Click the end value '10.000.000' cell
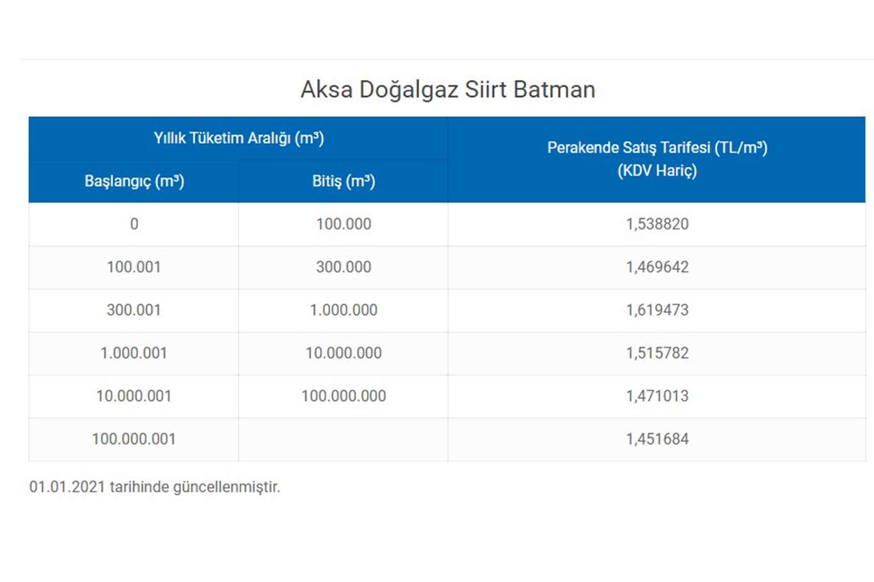Viewport: 874px width, 582px height. coord(344,353)
